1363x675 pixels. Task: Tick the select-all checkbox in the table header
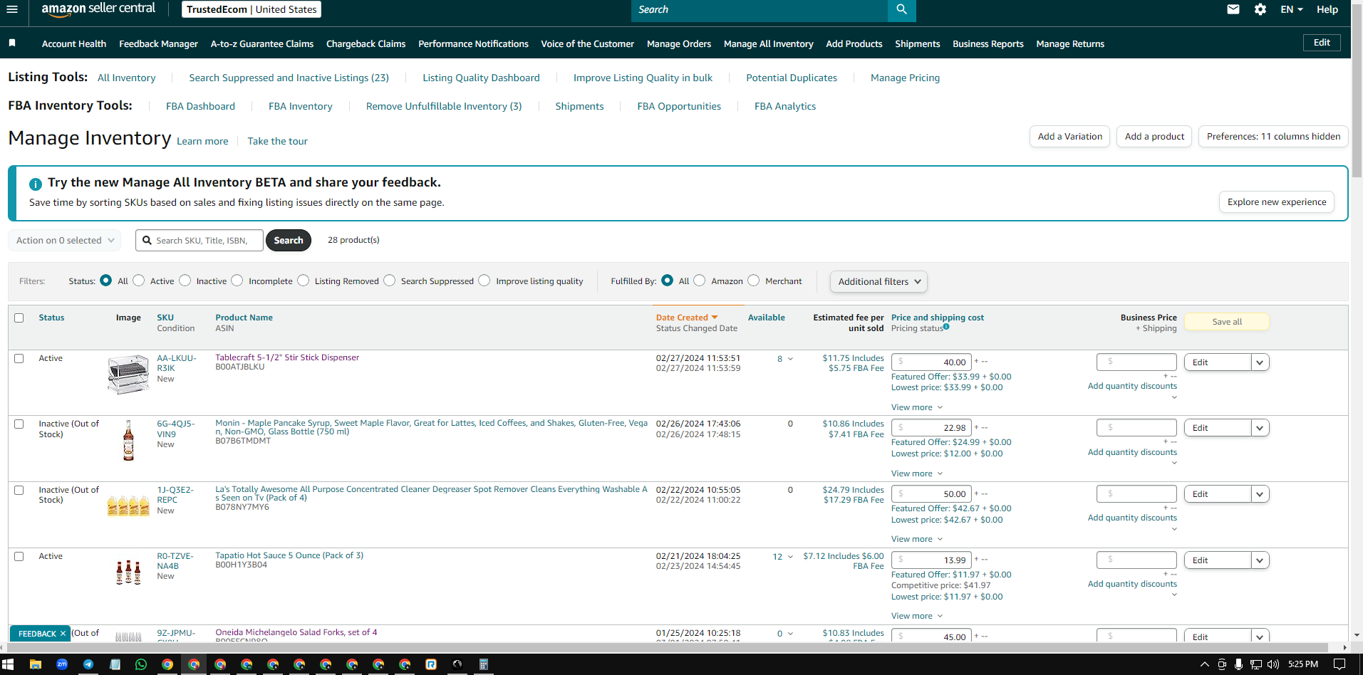[19, 318]
